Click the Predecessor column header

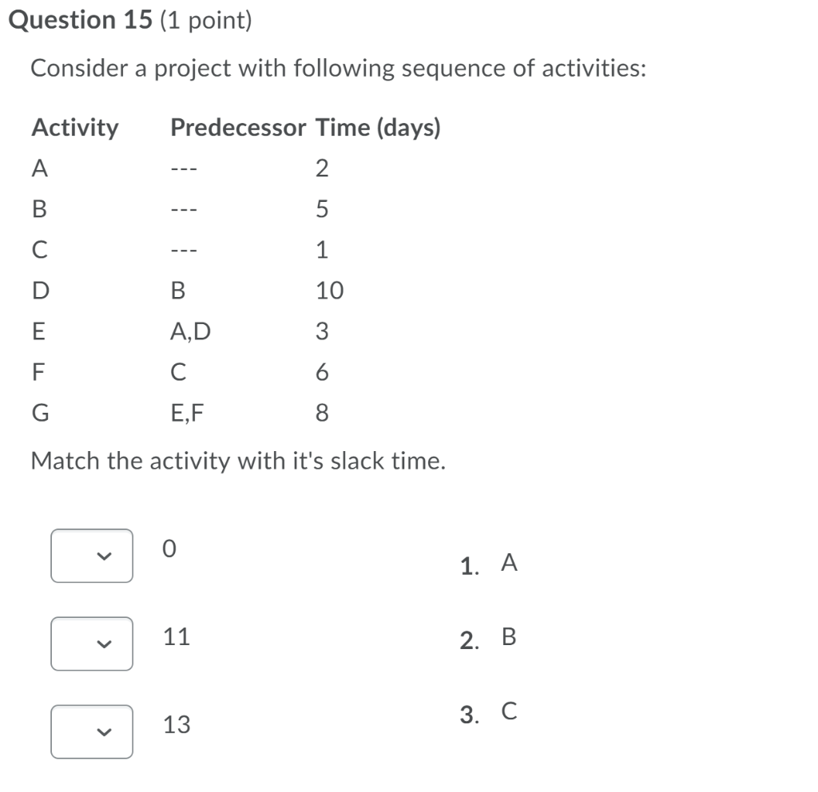pyautogui.click(x=237, y=128)
